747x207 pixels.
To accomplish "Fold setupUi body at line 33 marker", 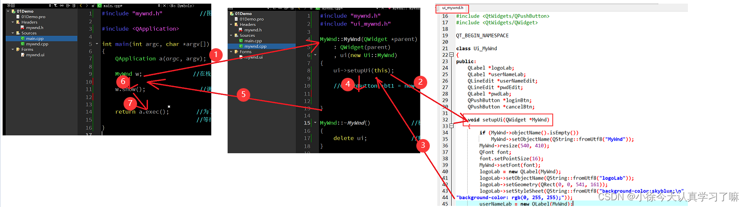I will pos(452,126).
